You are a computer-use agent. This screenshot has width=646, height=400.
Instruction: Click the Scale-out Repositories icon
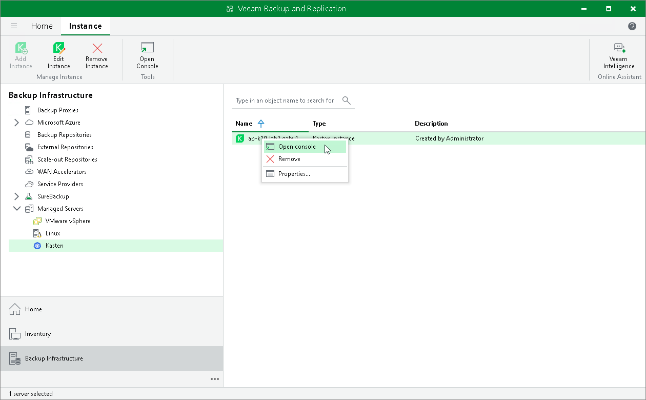pyautogui.click(x=29, y=159)
